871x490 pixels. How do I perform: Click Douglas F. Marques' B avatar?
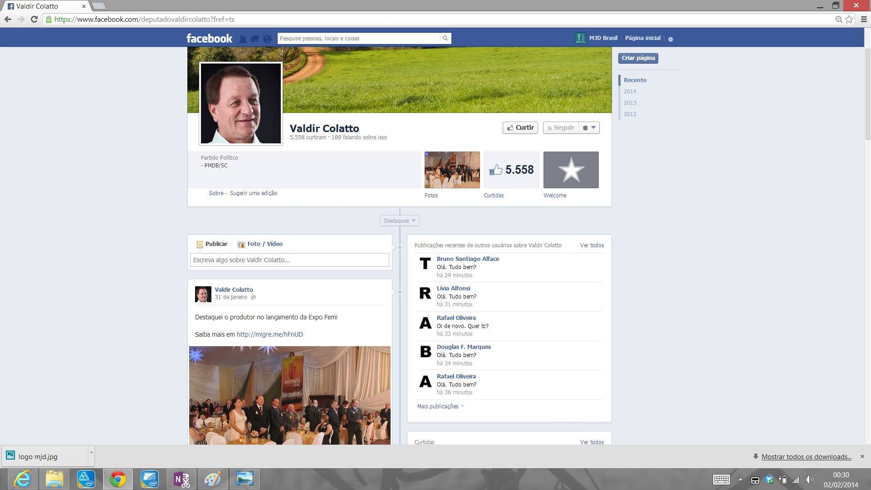[x=425, y=352]
